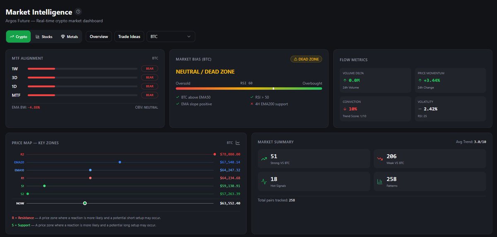This screenshot has height=237, width=497.
Task: Click the EMA BW -4.88% value
Action: click(x=34, y=107)
